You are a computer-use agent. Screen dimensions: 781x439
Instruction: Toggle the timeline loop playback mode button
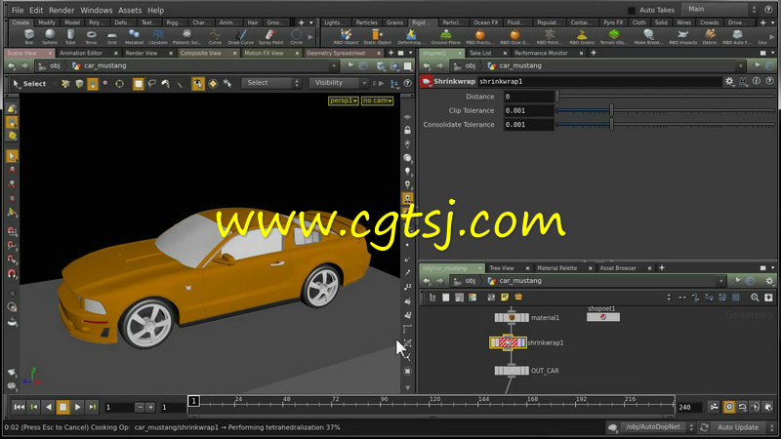pos(742,407)
